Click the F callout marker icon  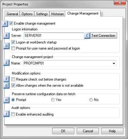[x=6, y=79]
